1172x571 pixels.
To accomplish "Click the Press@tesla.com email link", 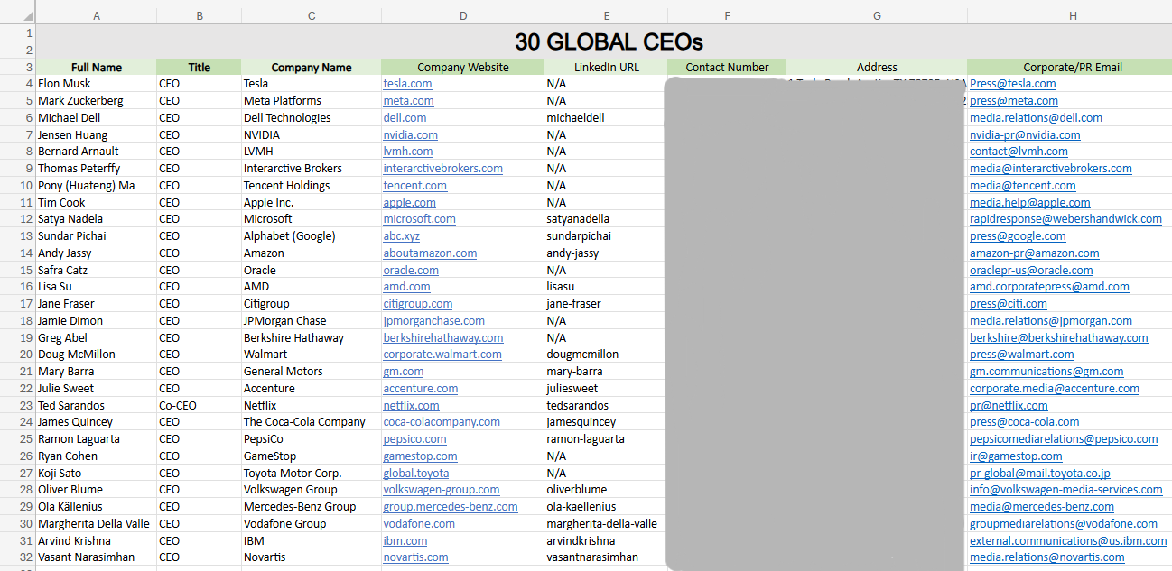I will (1012, 83).
